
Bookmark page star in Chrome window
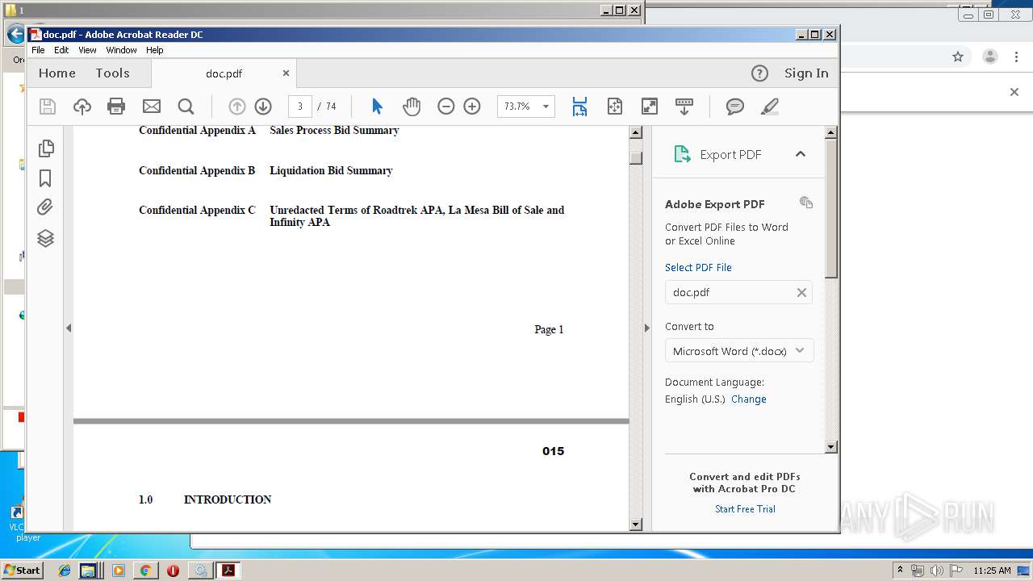point(958,56)
